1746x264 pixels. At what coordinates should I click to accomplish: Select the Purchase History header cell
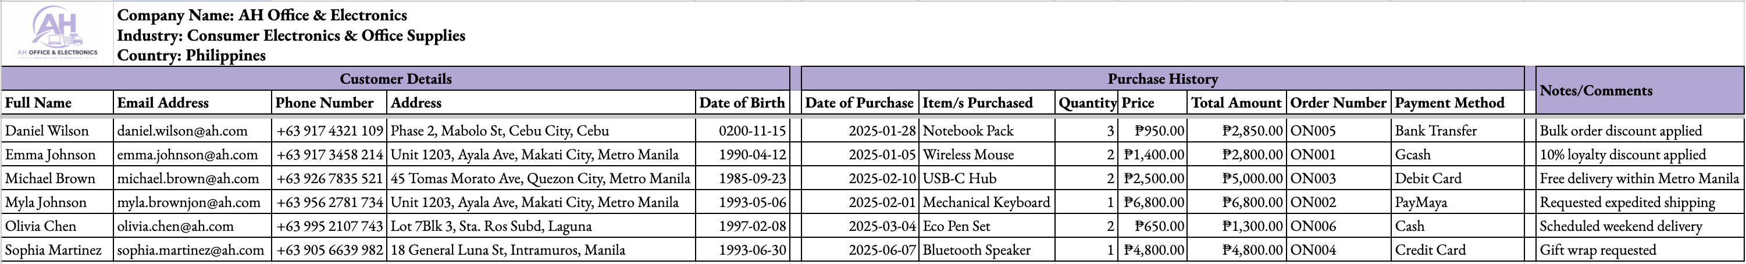[1163, 79]
